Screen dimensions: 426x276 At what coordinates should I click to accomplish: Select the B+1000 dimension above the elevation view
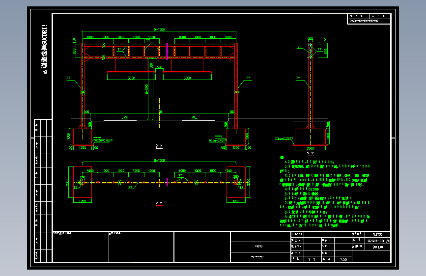point(159,29)
